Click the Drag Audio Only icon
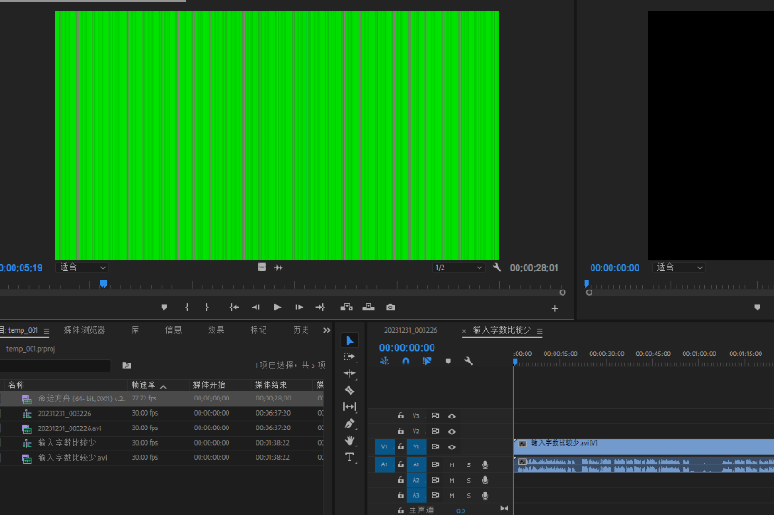This screenshot has height=515, width=774. click(x=278, y=268)
